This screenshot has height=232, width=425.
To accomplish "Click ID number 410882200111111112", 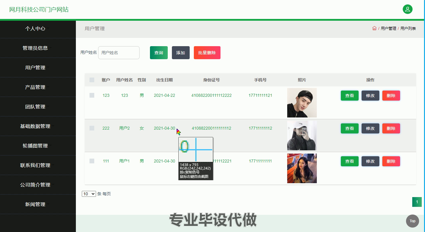I will coord(212,128).
